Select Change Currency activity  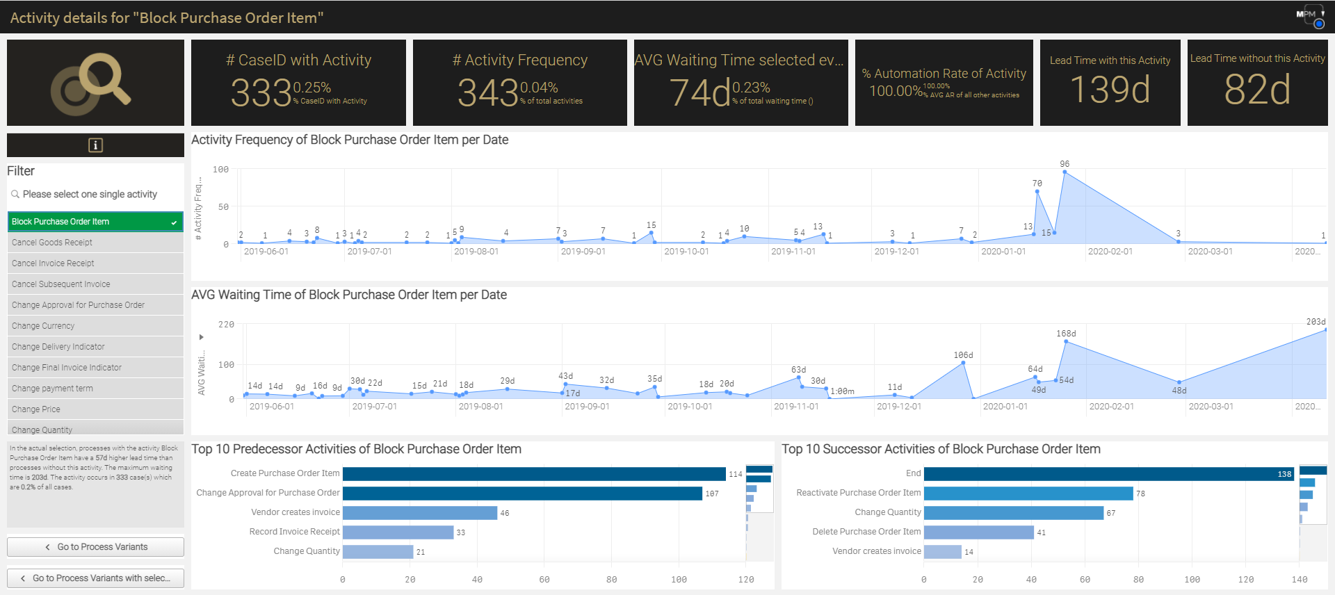(95, 326)
